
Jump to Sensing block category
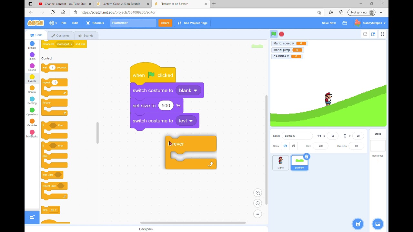[x=32, y=101]
